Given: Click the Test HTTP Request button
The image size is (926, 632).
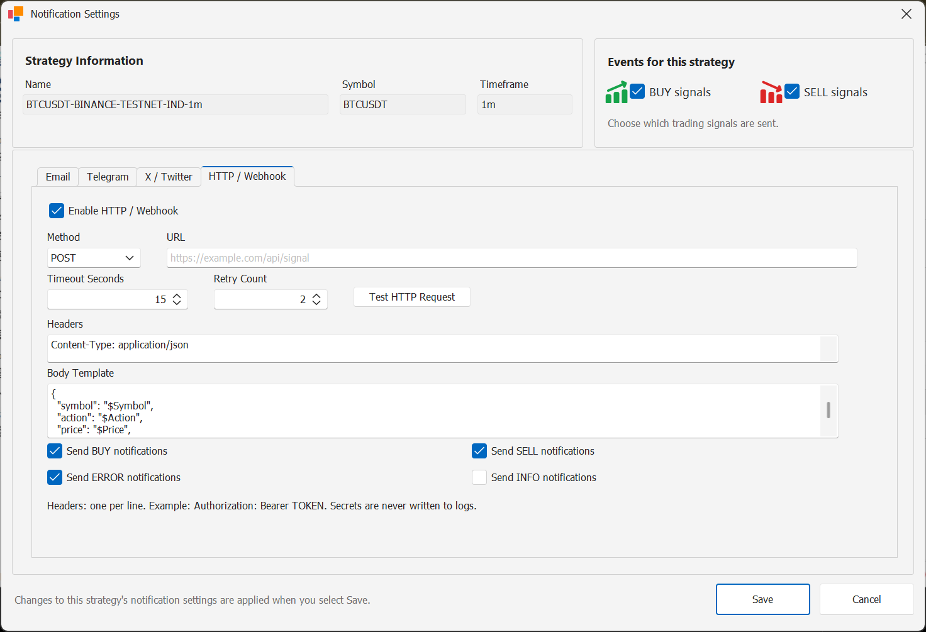Looking at the screenshot, I should pyautogui.click(x=412, y=297).
